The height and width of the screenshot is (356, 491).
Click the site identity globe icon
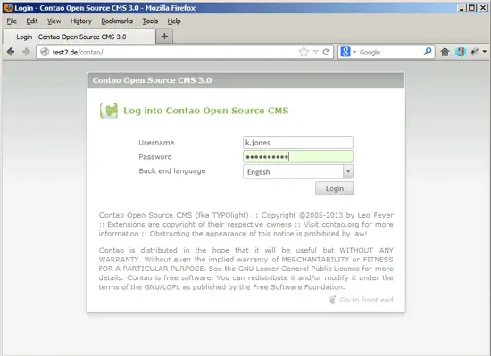(45, 52)
